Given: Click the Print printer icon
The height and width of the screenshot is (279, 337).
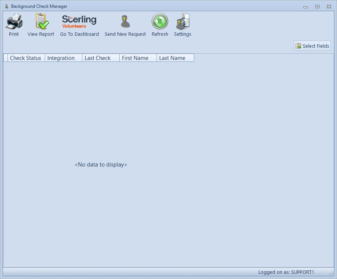Looking at the screenshot, I should 14,22.
